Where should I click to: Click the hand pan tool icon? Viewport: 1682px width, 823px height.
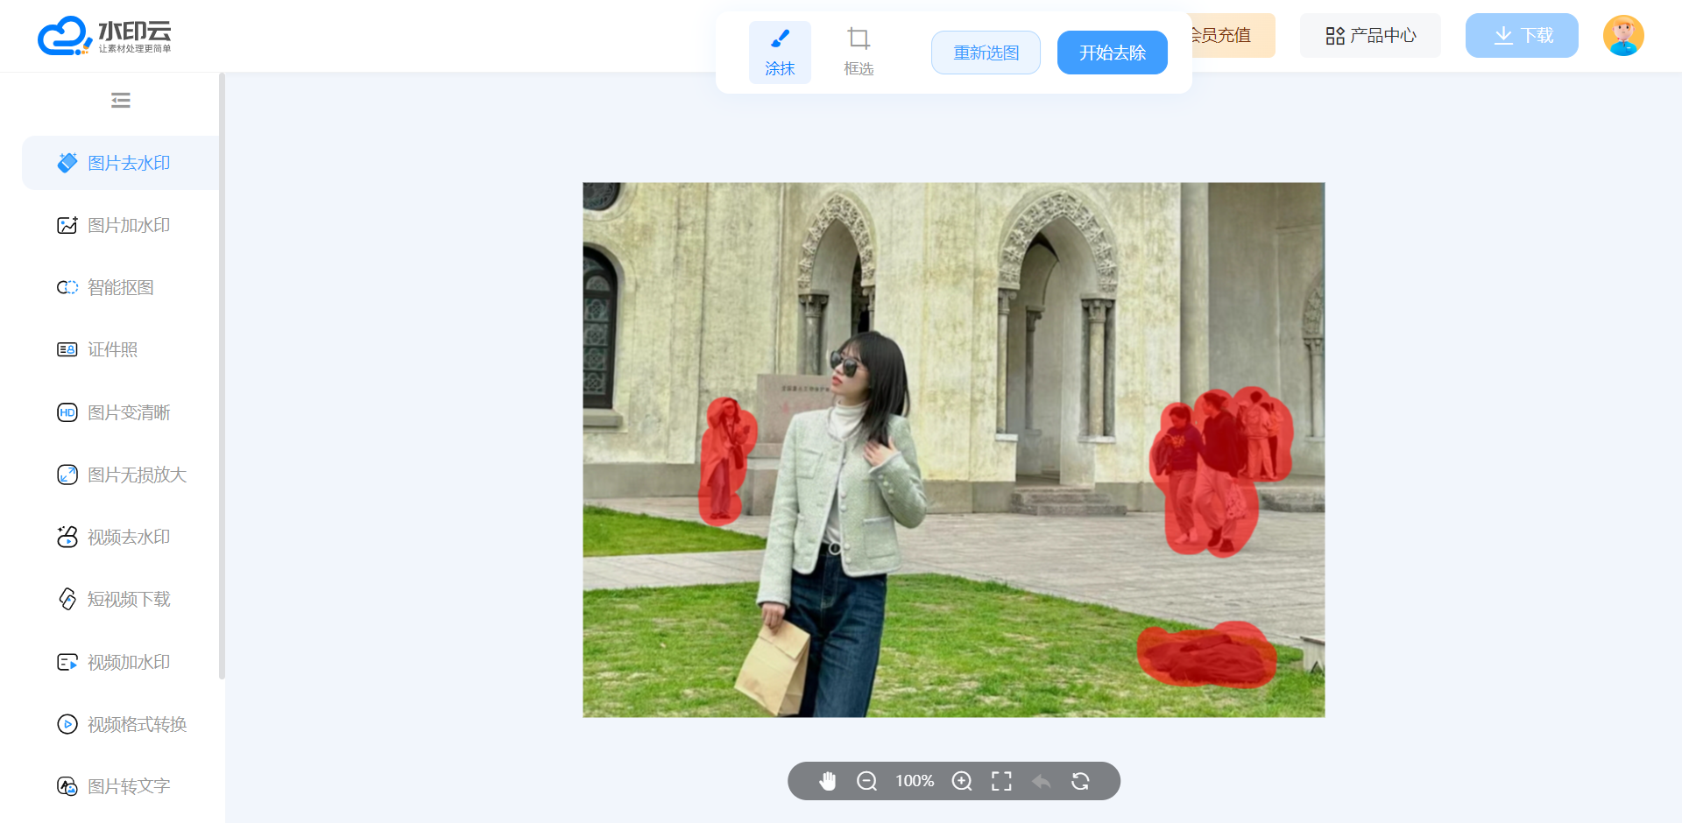(x=827, y=781)
